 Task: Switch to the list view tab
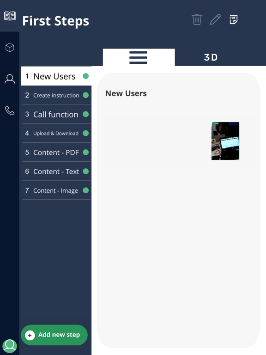(139, 57)
